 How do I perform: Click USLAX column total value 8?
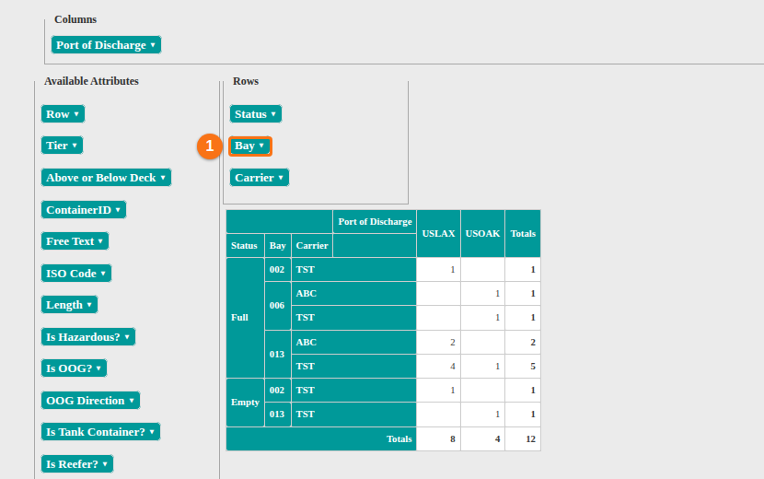pyautogui.click(x=438, y=439)
